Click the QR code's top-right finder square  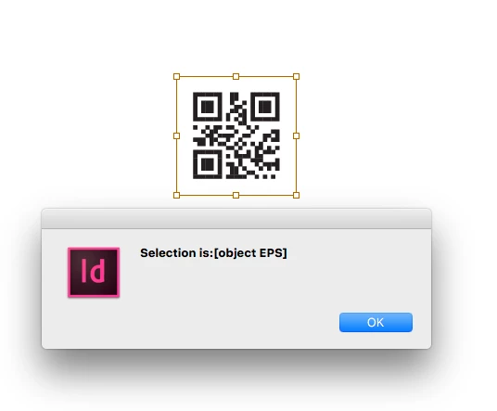[265, 107]
